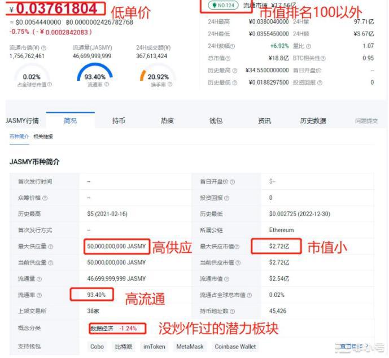This screenshot has height=358, width=389.
Task: Click the ¥18.8亿 total market cap value
Action: pos(278,58)
